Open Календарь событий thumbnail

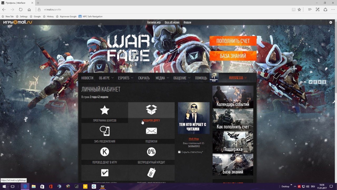pyautogui.click(x=233, y=97)
